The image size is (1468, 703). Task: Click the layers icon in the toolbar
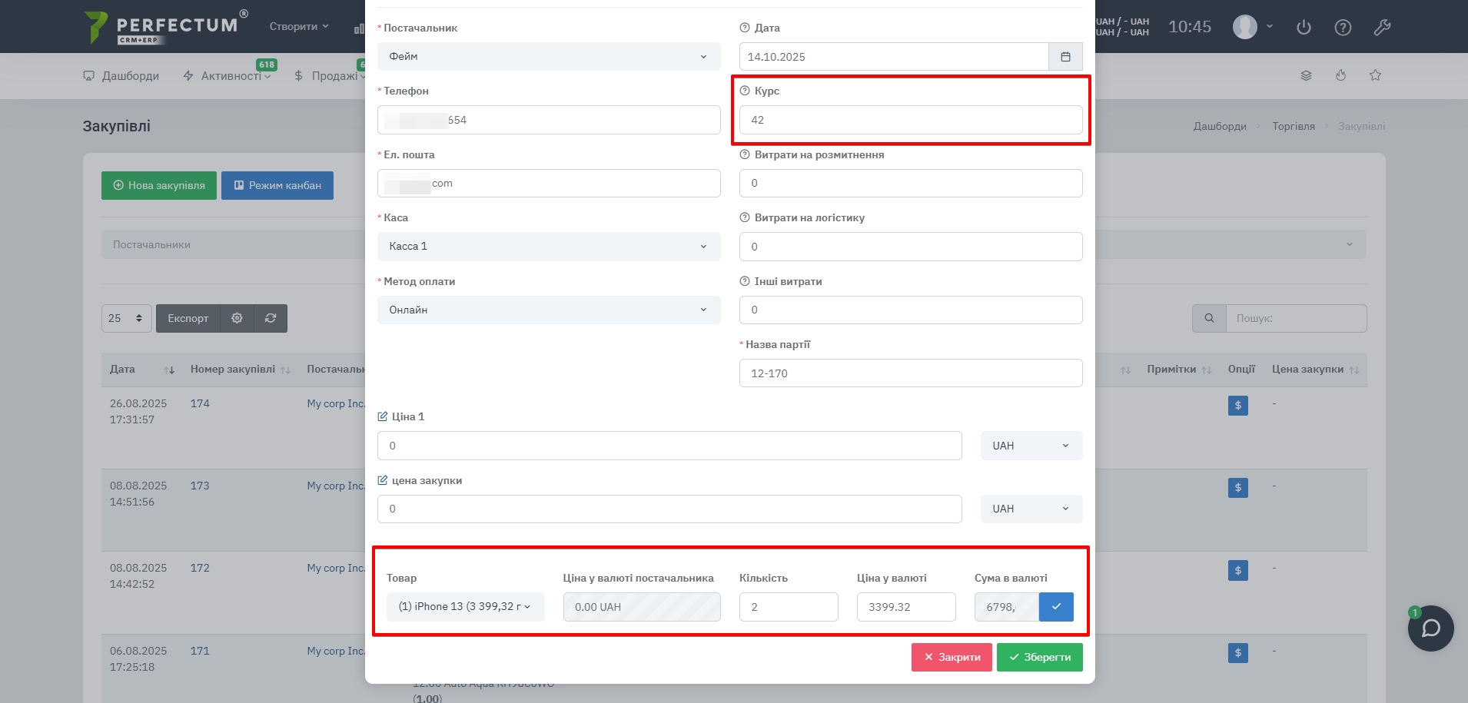coord(1306,75)
